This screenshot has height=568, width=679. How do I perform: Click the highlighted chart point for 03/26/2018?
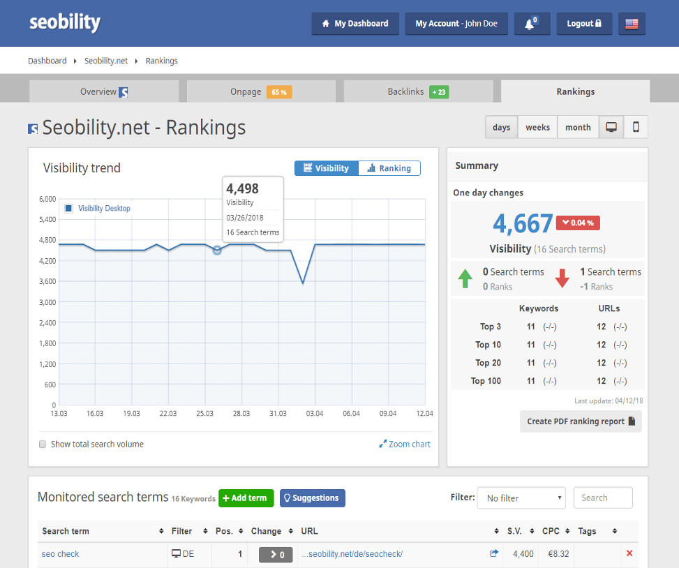click(217, 251)
